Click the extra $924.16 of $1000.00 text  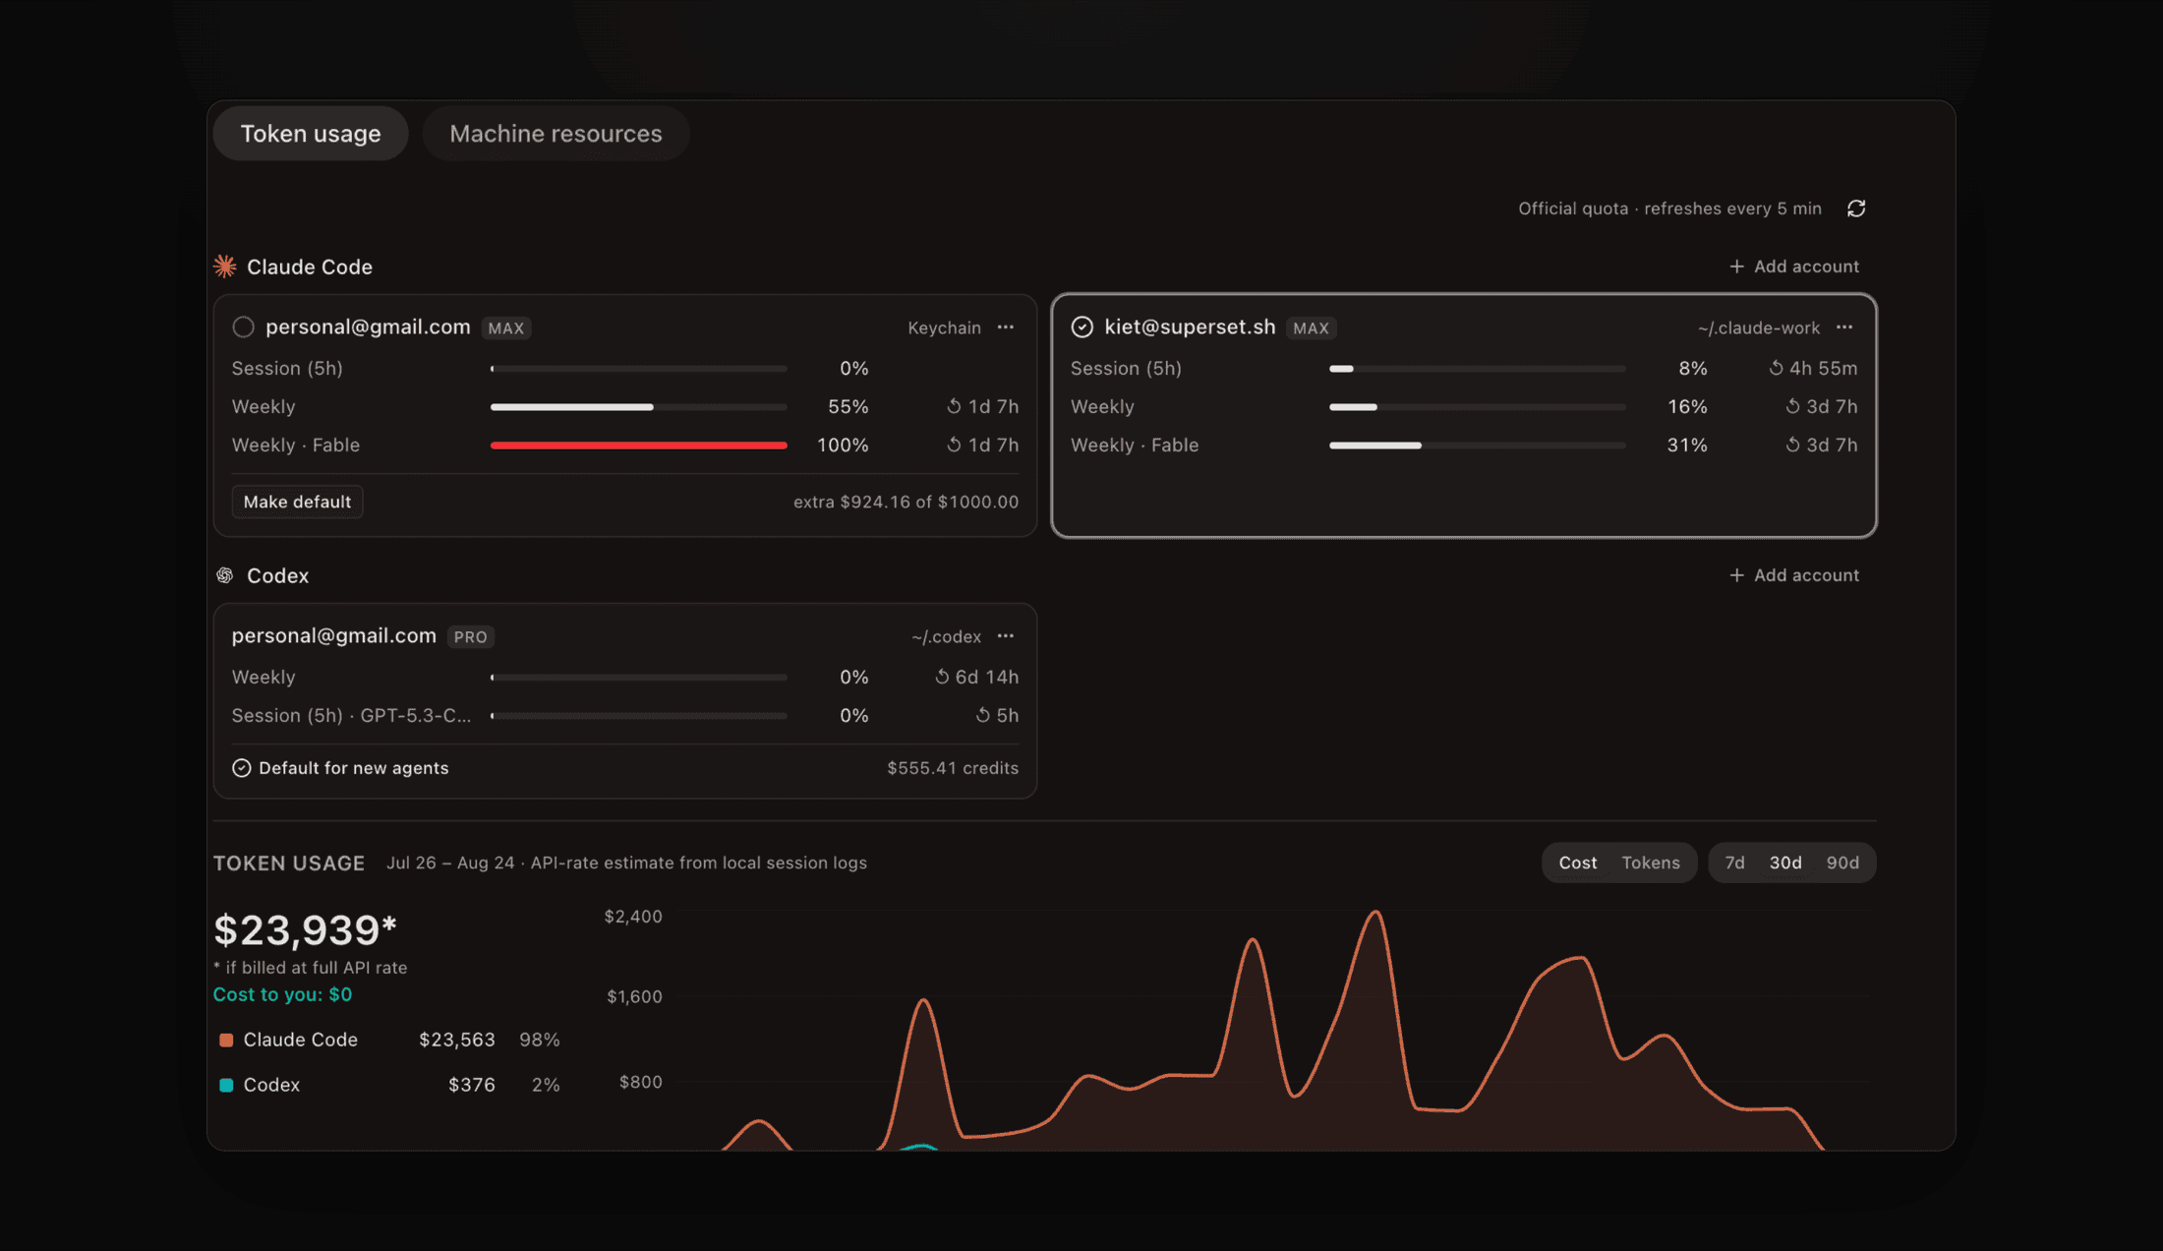coord(906,502)
